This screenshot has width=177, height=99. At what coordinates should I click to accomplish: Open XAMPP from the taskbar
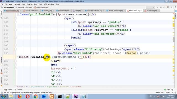pos(52,97)
